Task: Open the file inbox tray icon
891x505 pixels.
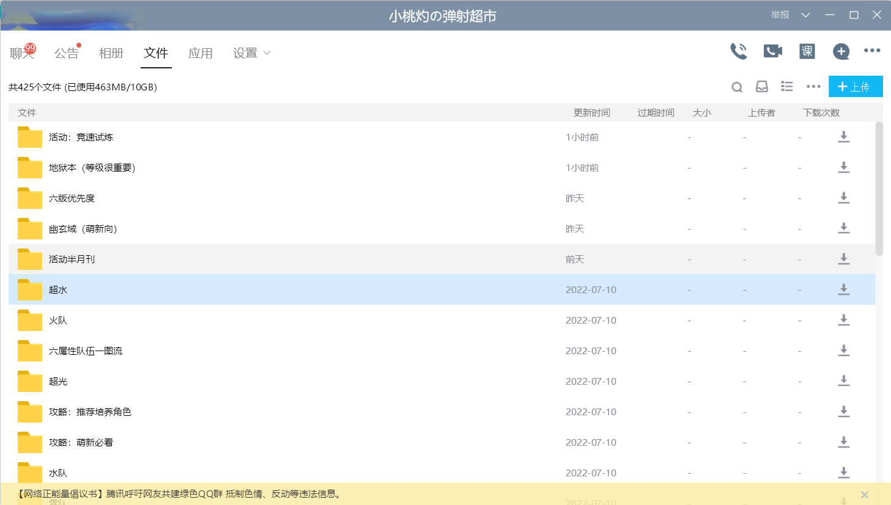Action: coord(762,87)
